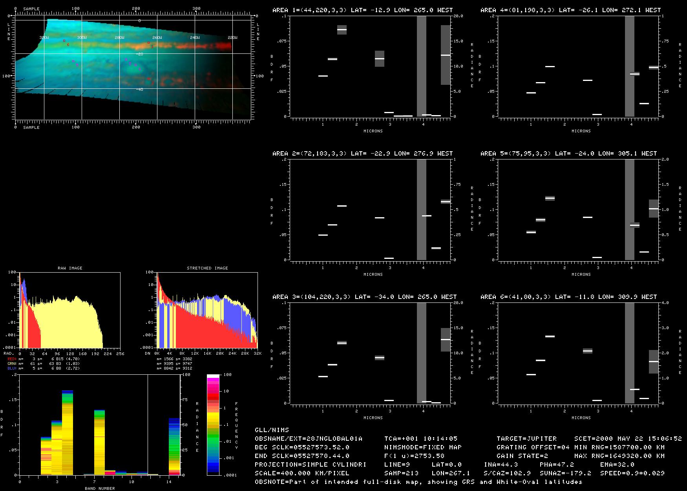
Task: Select the red area 3 marker on map
Action: (149, 79)
